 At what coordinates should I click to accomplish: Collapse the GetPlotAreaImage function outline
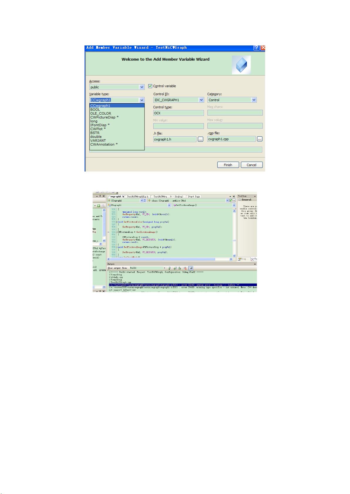click(x=117, y=232)
